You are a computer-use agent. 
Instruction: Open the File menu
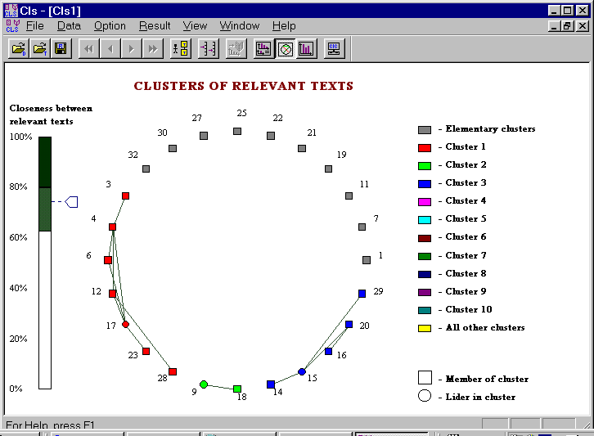[35, 25]
